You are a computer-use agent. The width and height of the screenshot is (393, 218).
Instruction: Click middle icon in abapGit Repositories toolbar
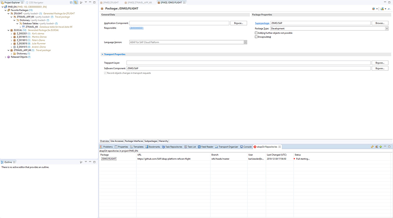(x=376, y=147)
